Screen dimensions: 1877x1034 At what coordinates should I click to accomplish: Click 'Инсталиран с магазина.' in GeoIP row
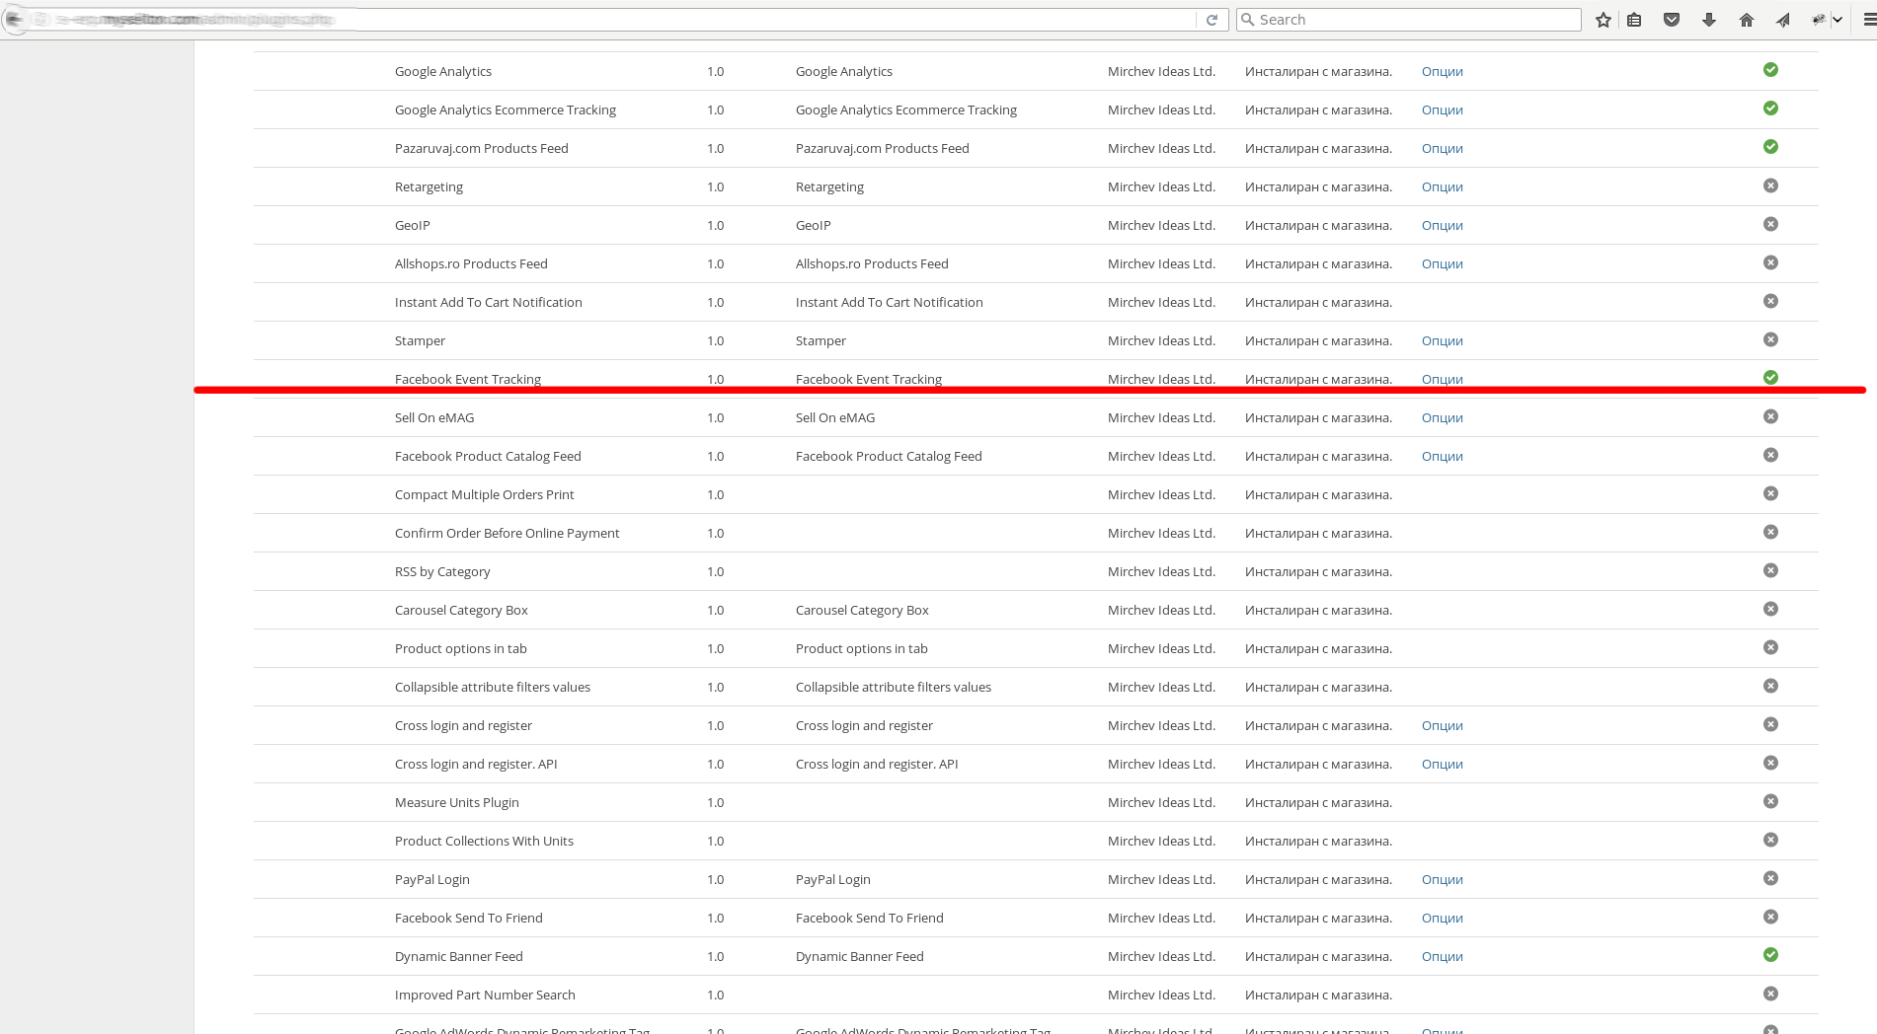click(x=1318, y=226)
